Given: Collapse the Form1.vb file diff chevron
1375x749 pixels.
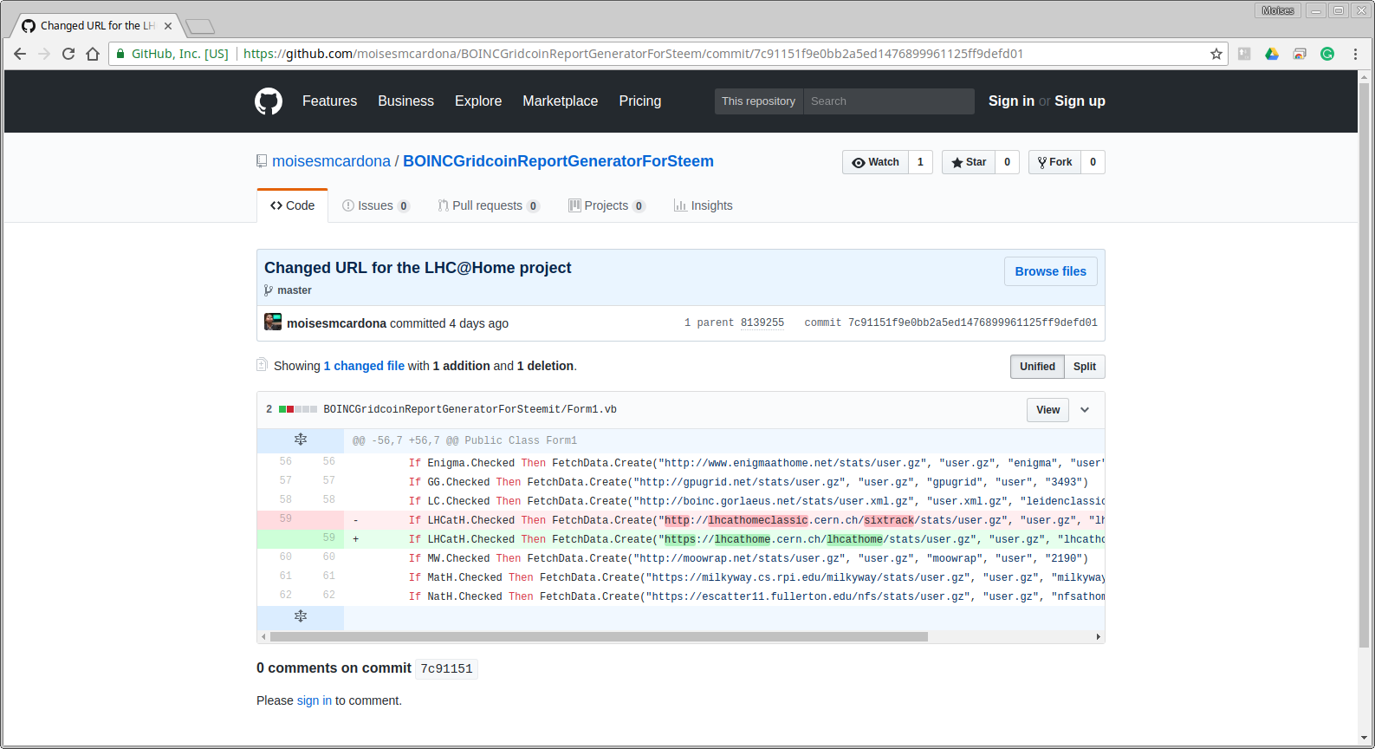Looking at the screenshot, I should click(x=1085, y=410).
